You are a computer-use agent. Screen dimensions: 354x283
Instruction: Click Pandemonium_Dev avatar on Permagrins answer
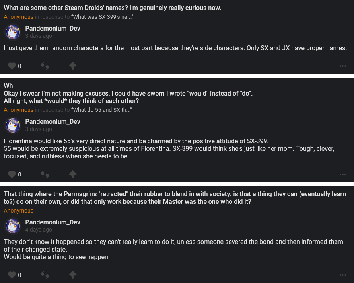tap(13, 226)
